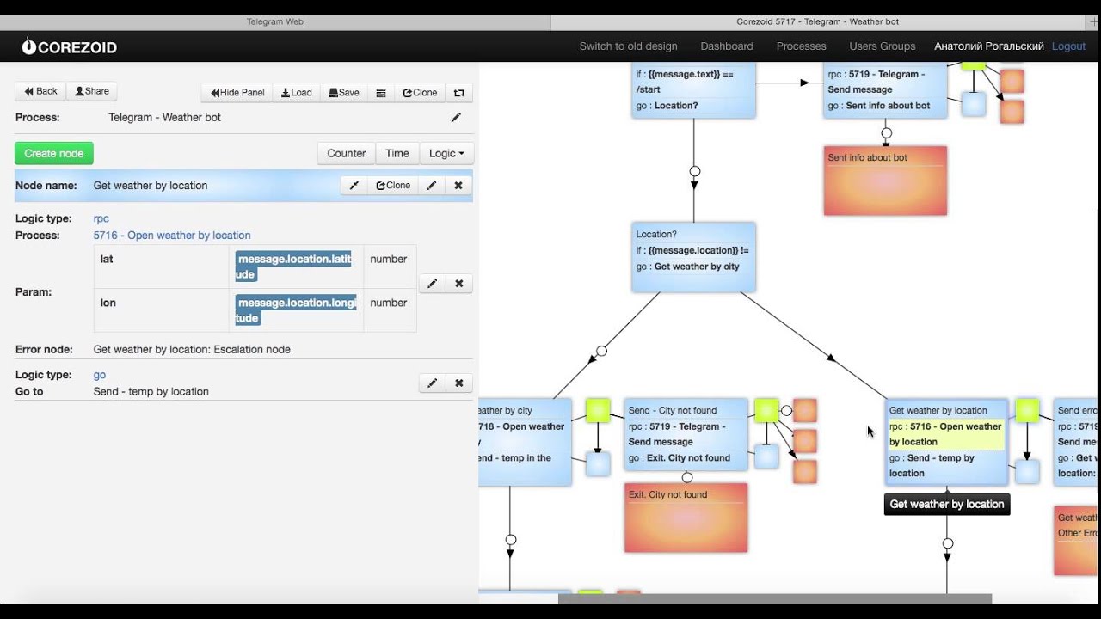Image resolution: width=1101 pixels, height=619 pixels.
Task: Select the Location? condition node
Action: tap(693, 257)
